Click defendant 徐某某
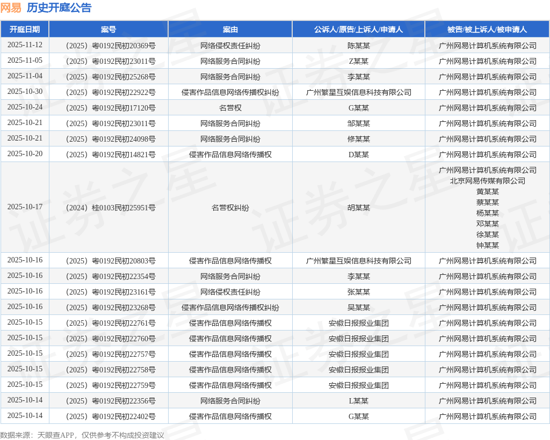 pos(488,234)
